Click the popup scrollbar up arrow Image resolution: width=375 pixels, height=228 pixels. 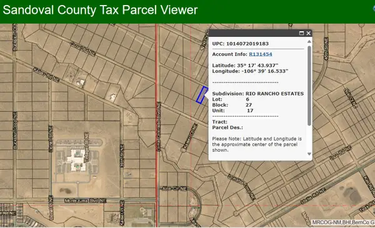click(x=309, y=42)
